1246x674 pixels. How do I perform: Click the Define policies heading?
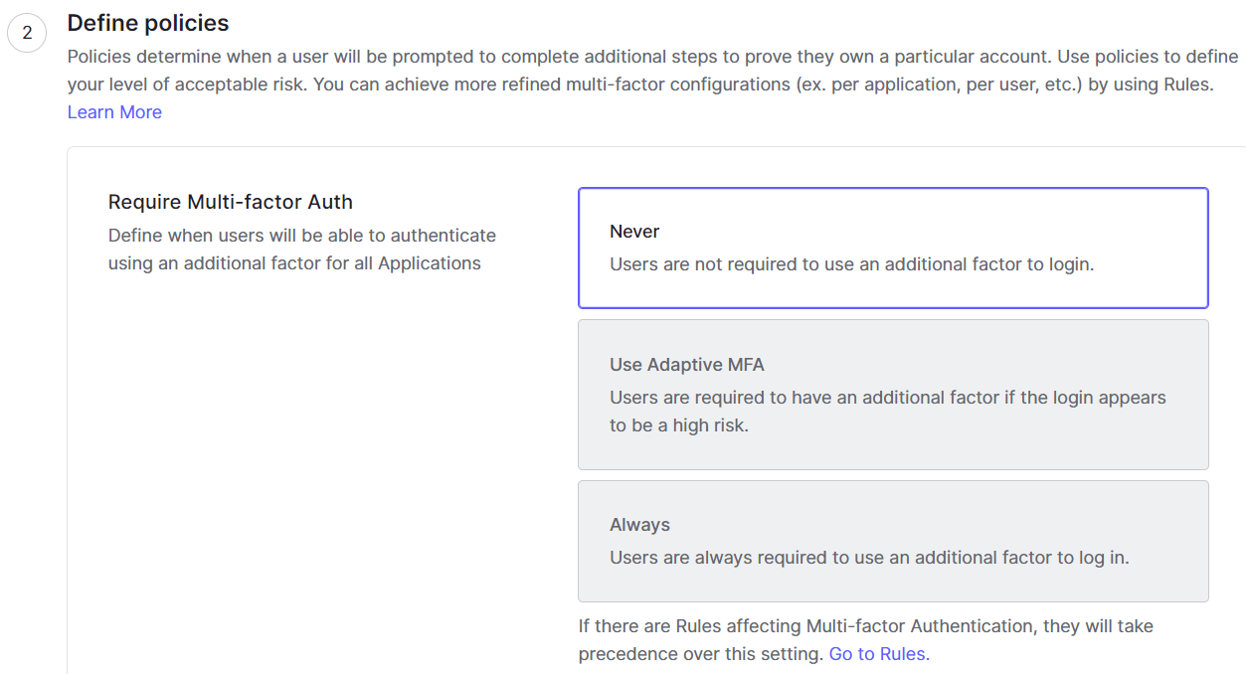147,22
